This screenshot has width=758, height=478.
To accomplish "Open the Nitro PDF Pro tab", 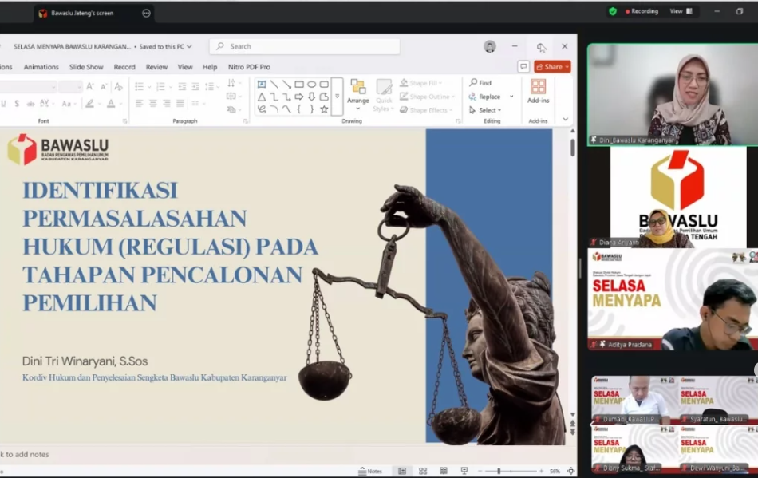I will coord(249,67).
